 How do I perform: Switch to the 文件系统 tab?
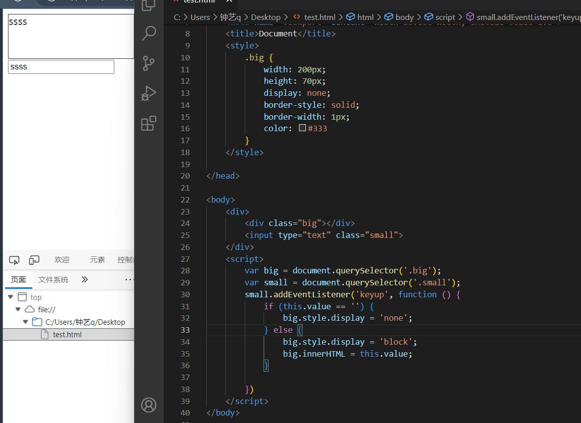coord(53,279)
